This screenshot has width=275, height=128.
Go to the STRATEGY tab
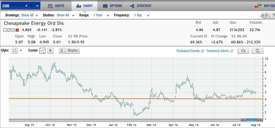click(141, 6)
